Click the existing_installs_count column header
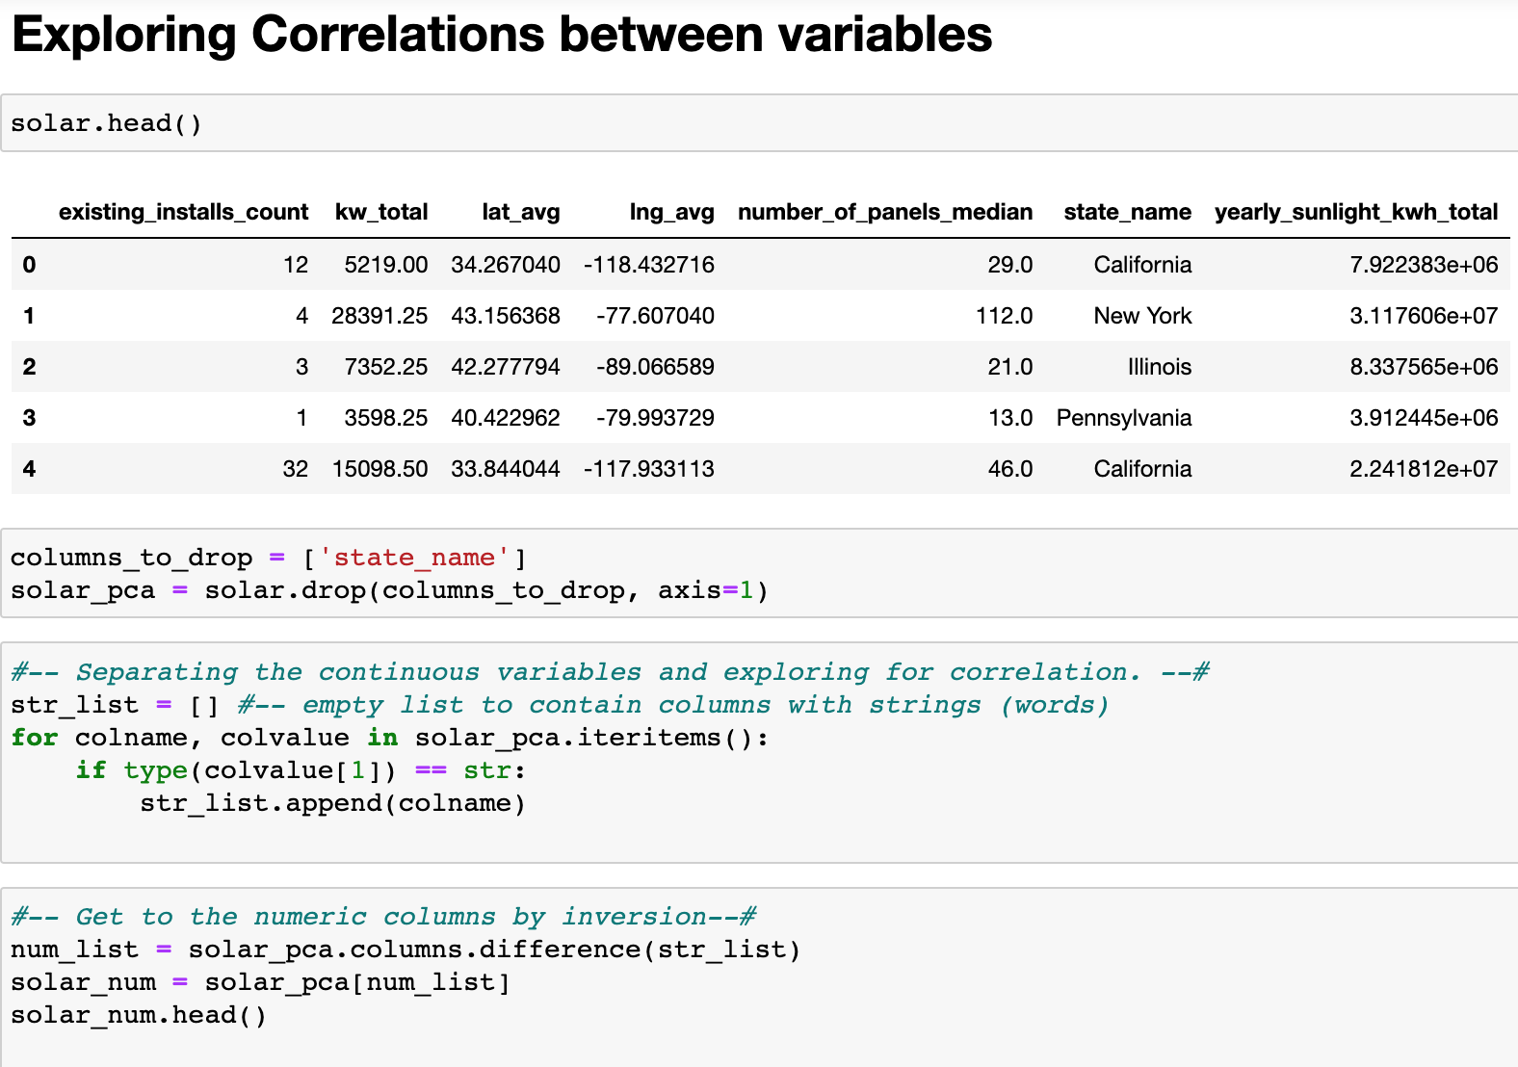The image size is (1518, 1067). 183,212
